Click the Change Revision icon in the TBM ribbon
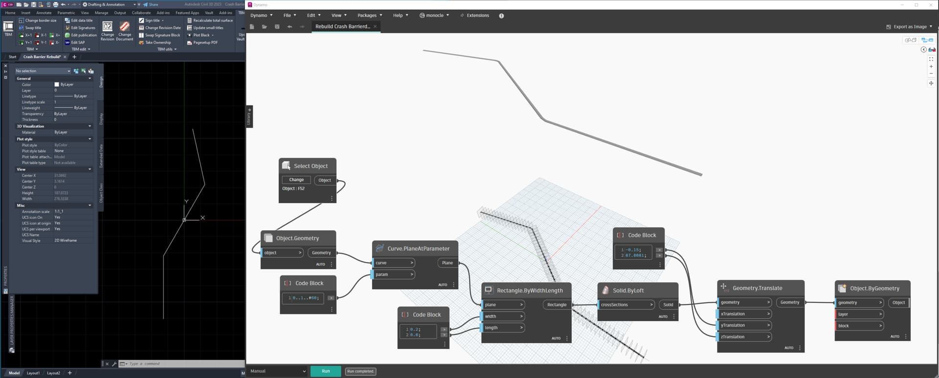Viewport: 939px width, 378px height. coord(107,26)
